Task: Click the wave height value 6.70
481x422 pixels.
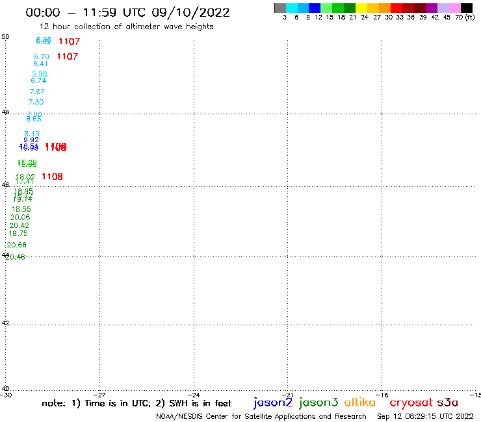Action: click(x=42, y=56)
